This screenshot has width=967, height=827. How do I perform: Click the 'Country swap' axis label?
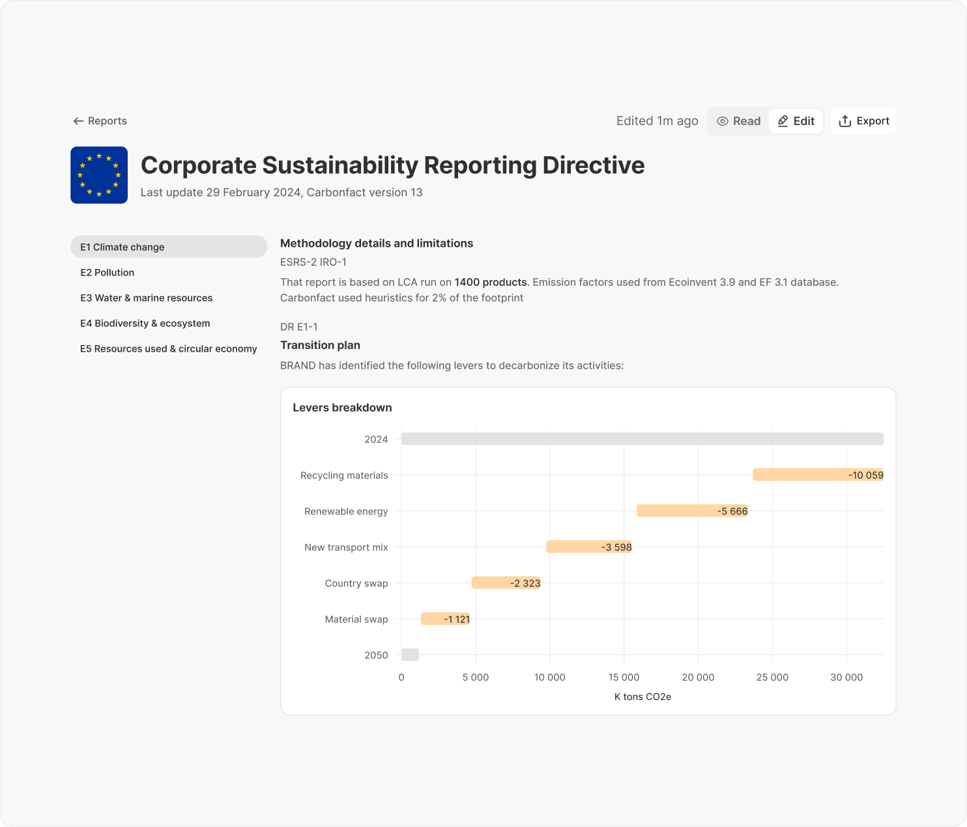(356, 583)
